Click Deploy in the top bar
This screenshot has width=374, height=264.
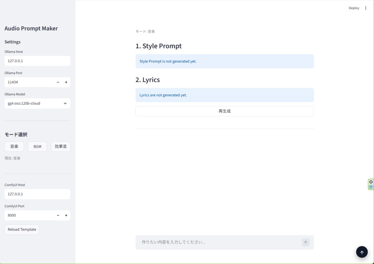click(354, 8)
